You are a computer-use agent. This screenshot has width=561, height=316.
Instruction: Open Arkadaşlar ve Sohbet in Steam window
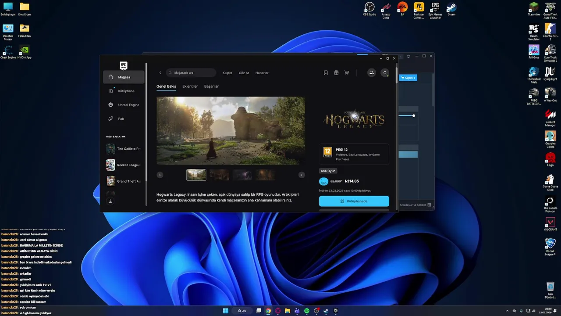415,205
